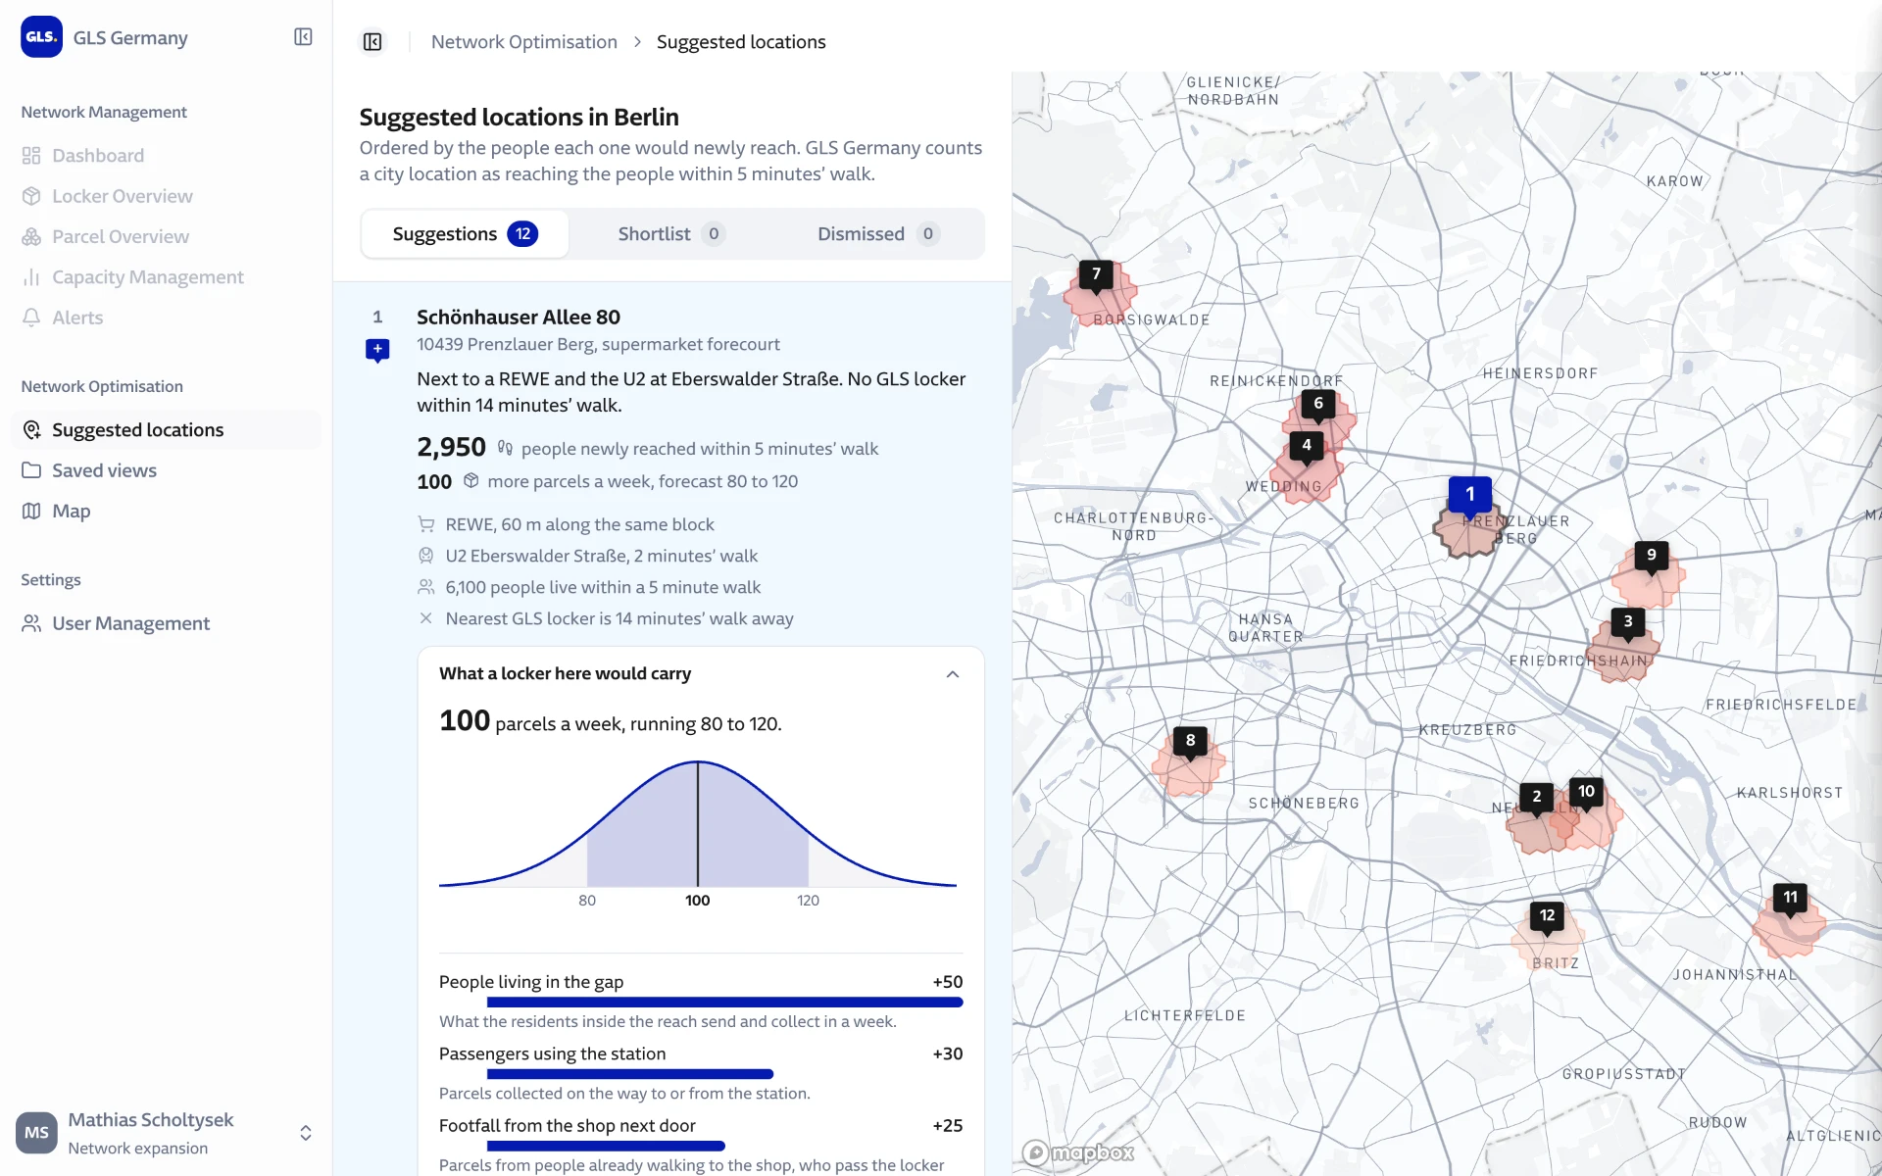The height and width of the screenshot is (1176, 1882).
Task: Select map marker 1 in Prenzlauer Berg
Action: point(1470,495)
